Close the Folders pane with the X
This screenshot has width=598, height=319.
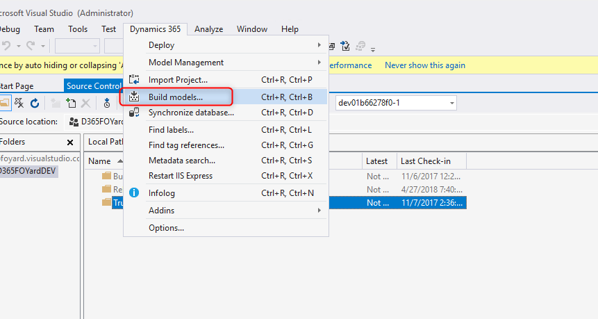click(x=69, y=142)
